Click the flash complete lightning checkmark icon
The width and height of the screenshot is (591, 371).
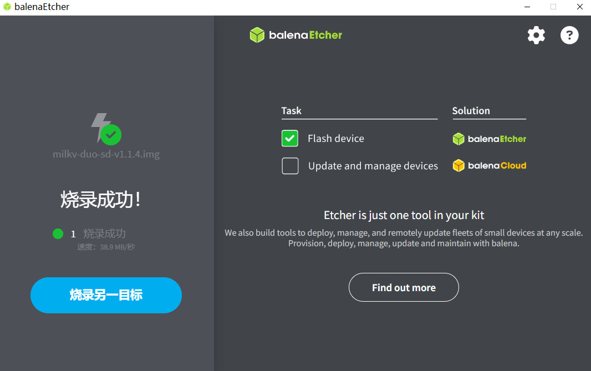coord(106,129)
